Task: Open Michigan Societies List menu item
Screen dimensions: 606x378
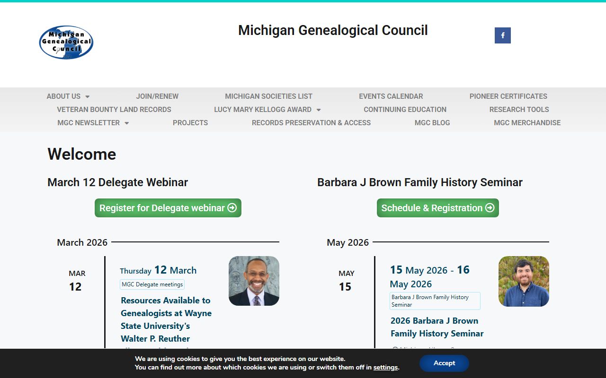Action: [x=268, y=96]
